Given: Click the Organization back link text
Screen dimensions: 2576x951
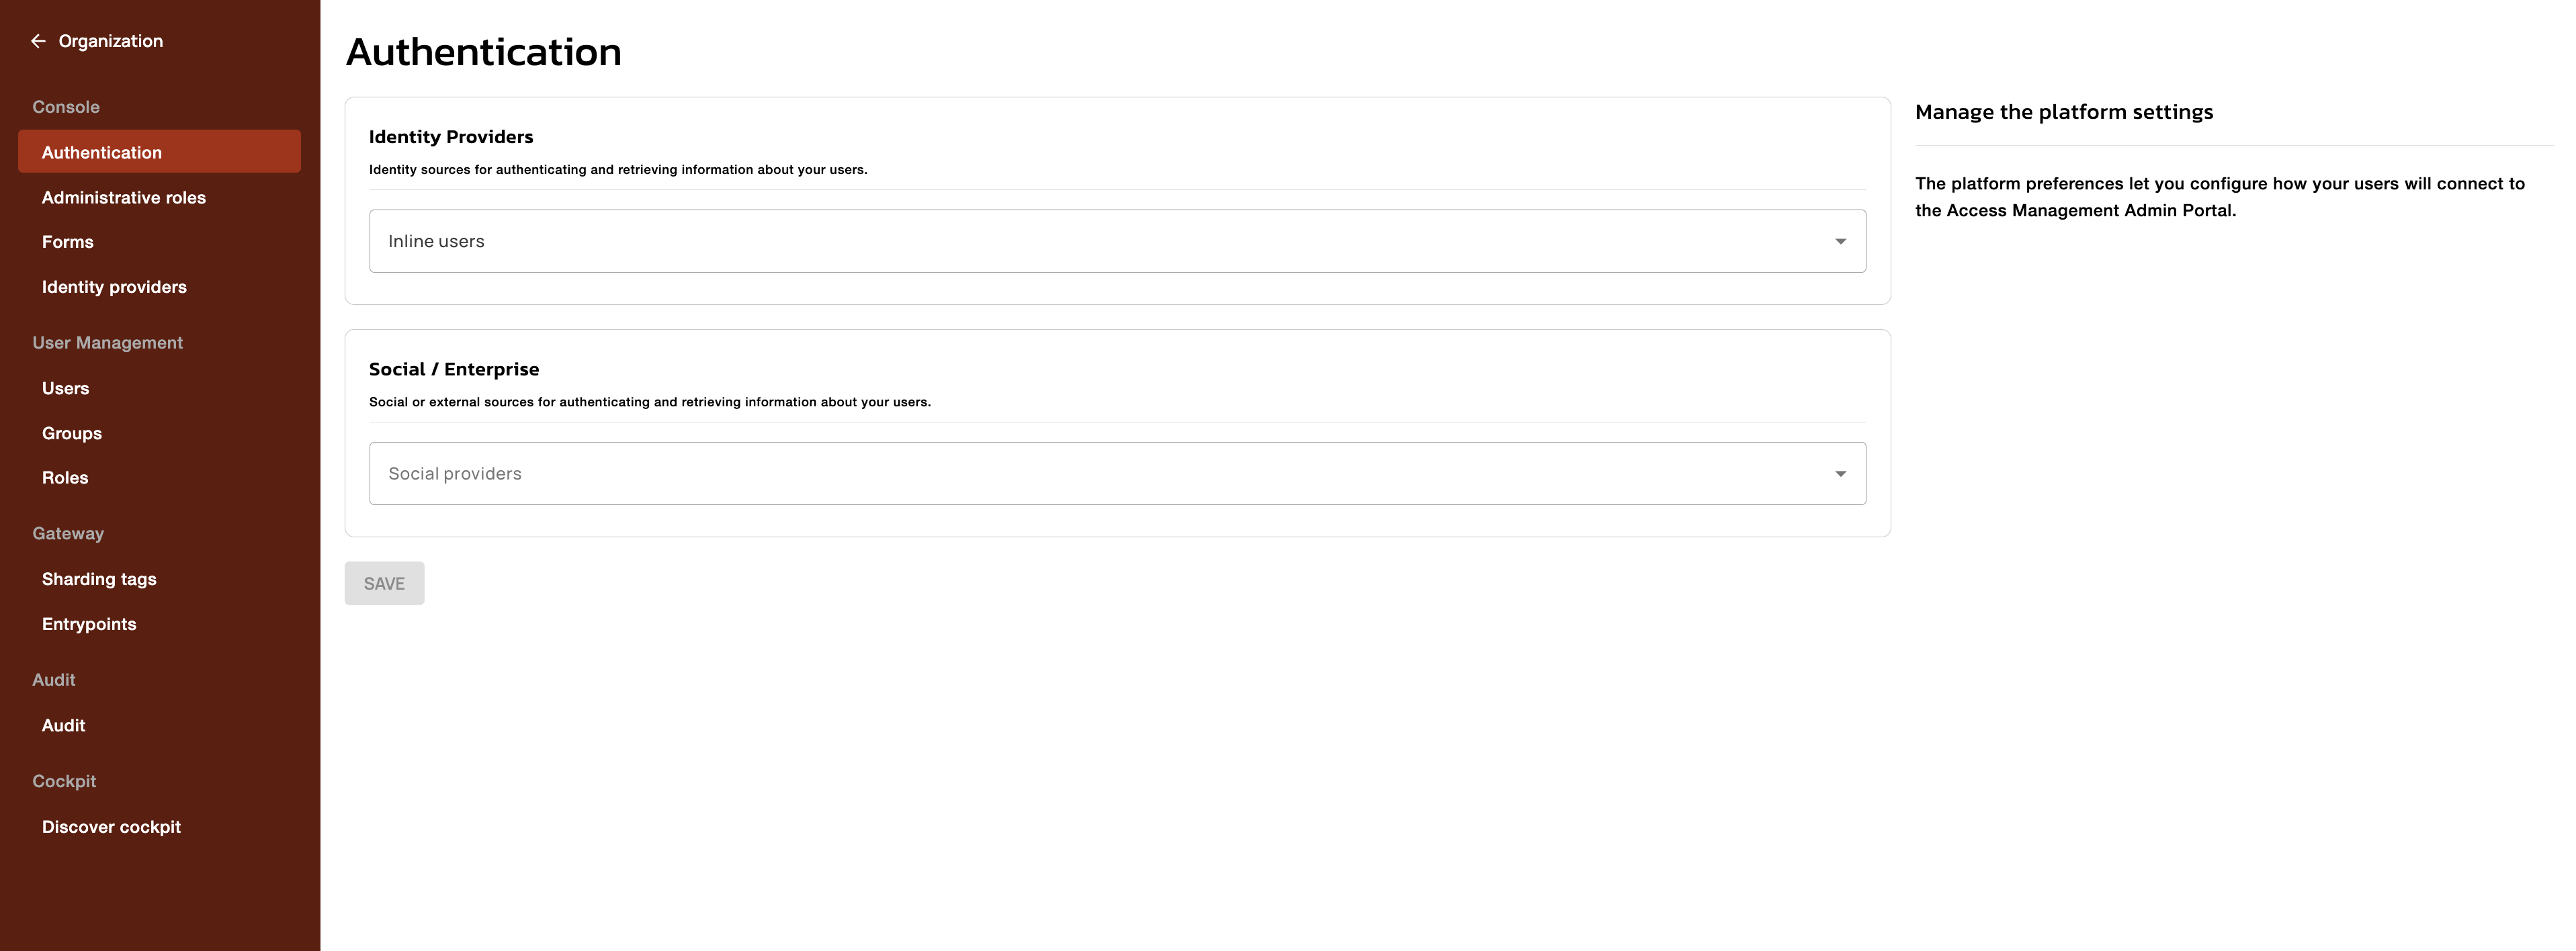Looking at the screenshot, I should pyautogui.click(x=110, y=41).
